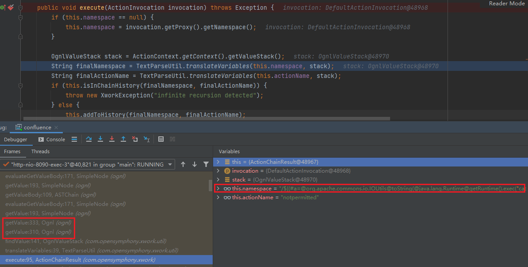Toggle the breakpoint on the execute method line

[x=11, y=8]
